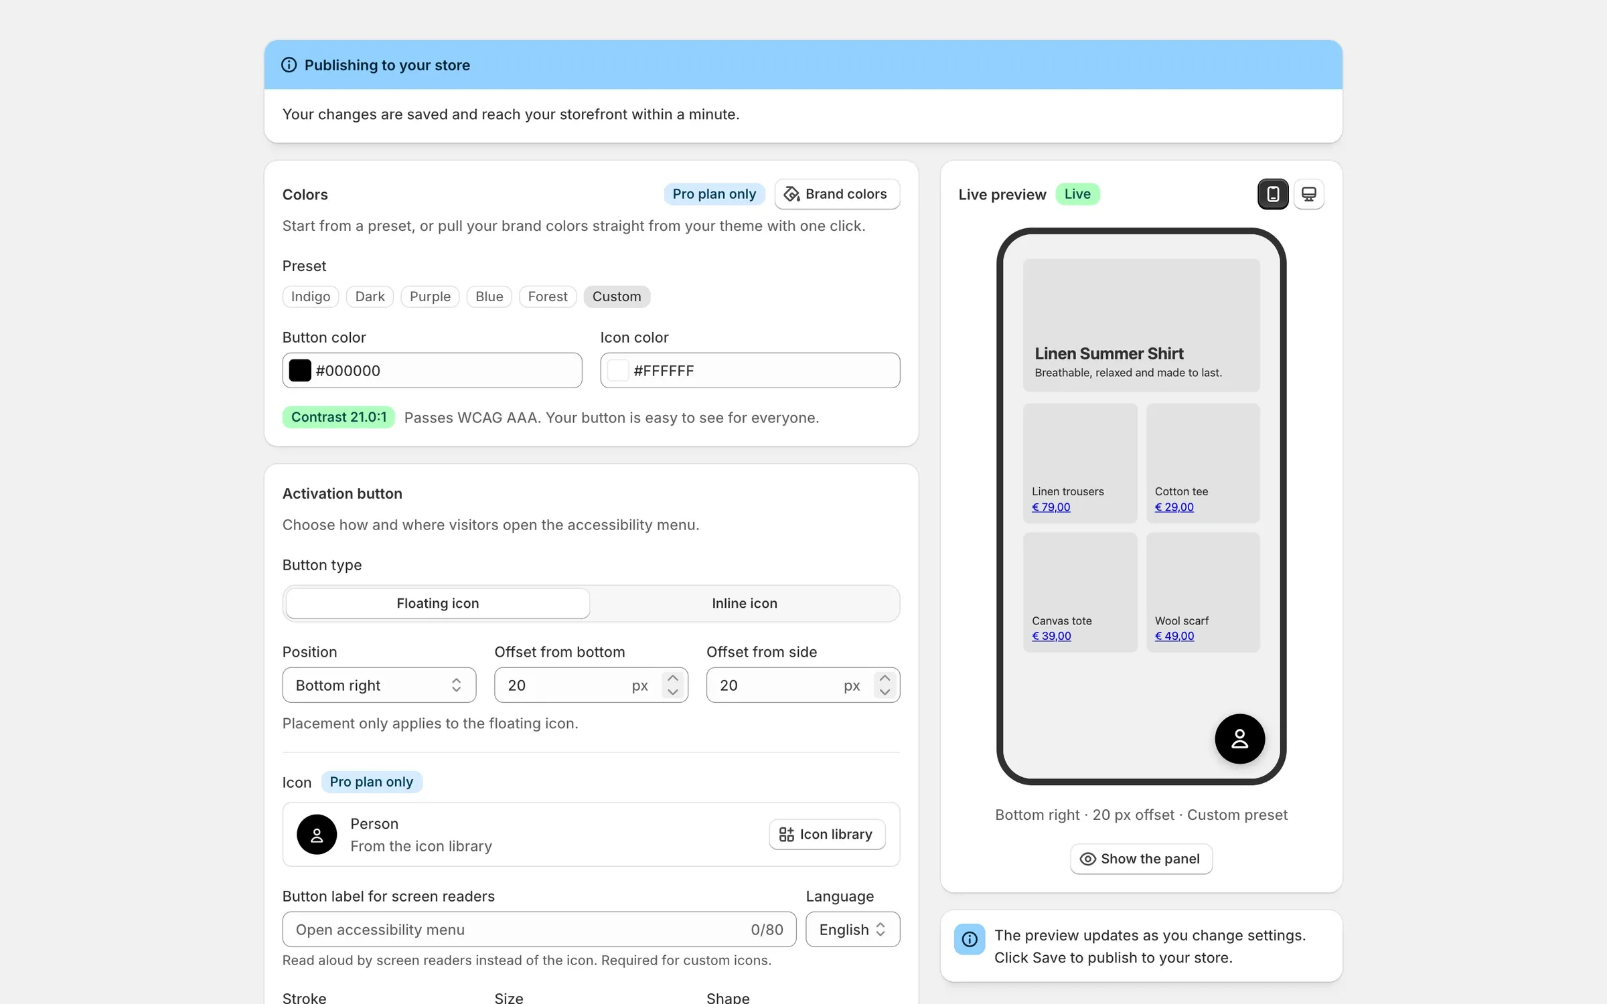Open Linen trousers € 79,00 price link
This screenshot has height=1004, width=1607.
1051,507
